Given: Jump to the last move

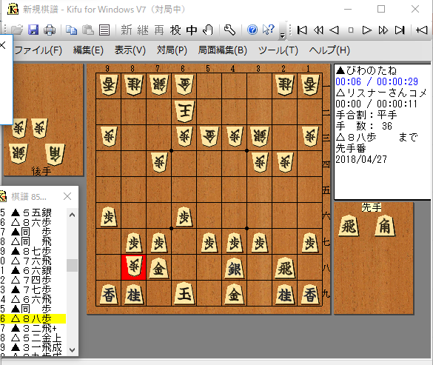Looking at the screenshot, I should point(400,30).
